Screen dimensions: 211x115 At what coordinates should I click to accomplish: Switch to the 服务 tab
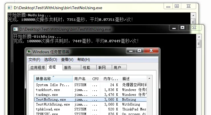pyautogui.click(x=72, y=68)
